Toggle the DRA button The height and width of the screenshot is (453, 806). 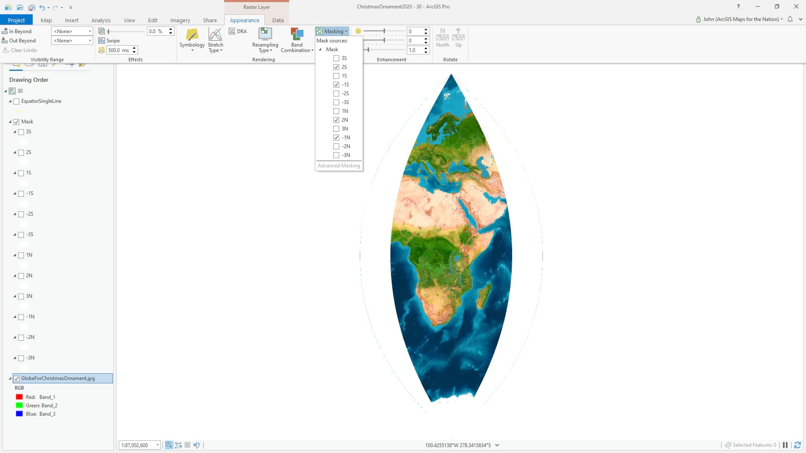(x=238, y=31)
